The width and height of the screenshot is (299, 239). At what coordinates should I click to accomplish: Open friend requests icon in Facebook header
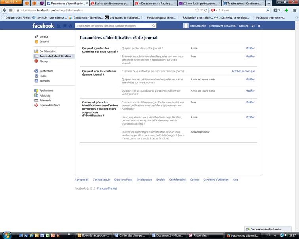pos(59,26)
